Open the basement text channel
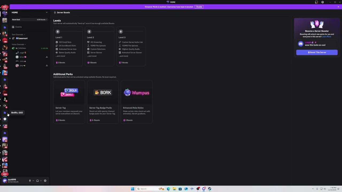 point(29,38)
